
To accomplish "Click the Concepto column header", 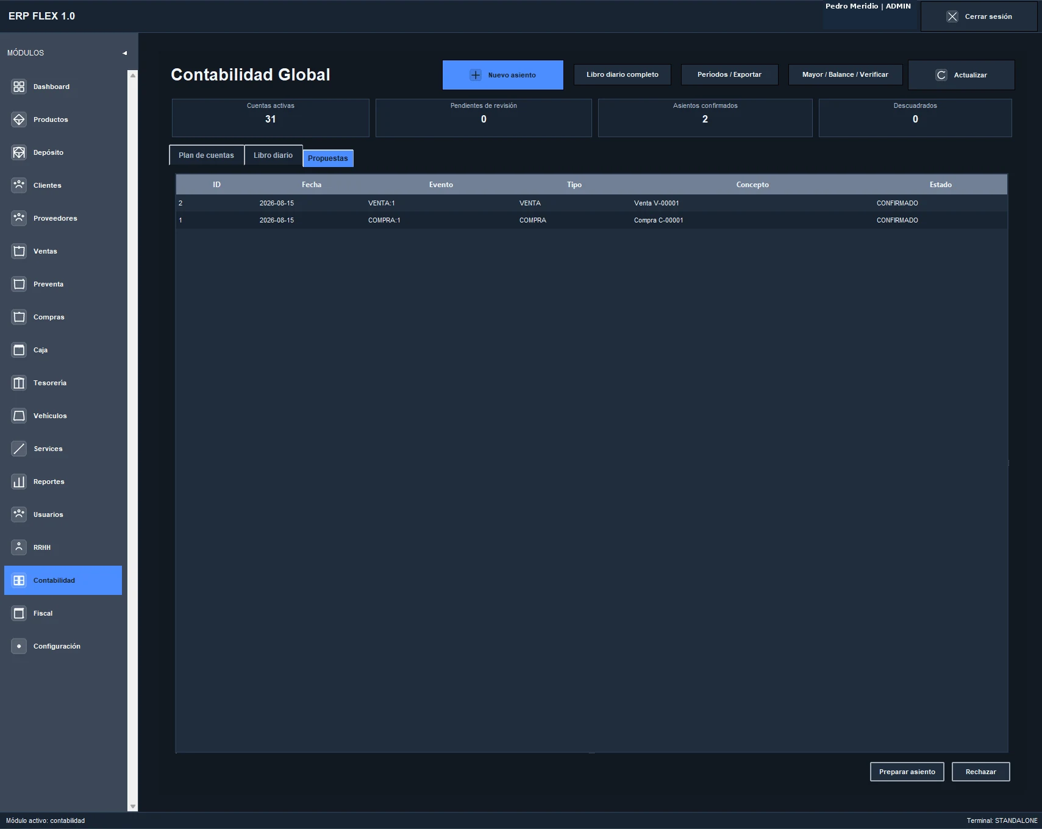I will (x=752, y=185).
